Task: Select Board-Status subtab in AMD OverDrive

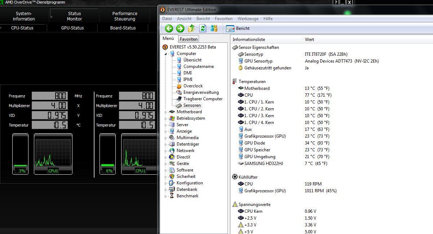Action: click(123, 28)
